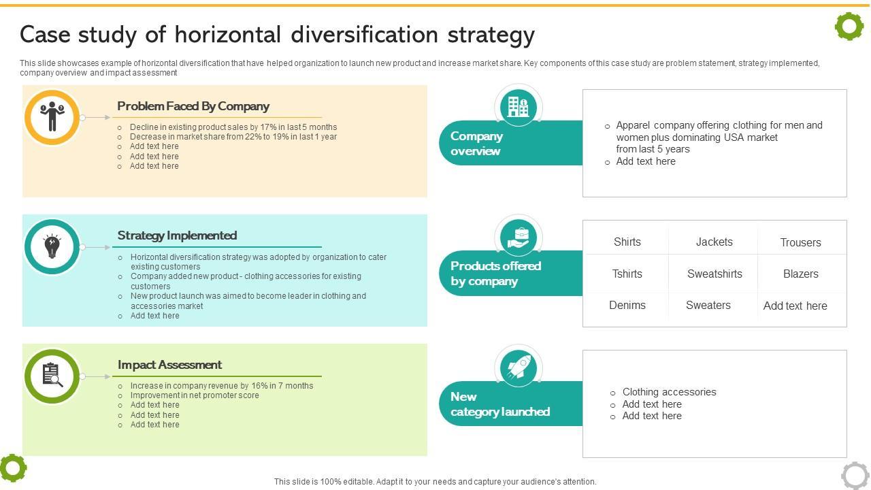Click the hand-and-briefcase icon above Products offered

518,237
